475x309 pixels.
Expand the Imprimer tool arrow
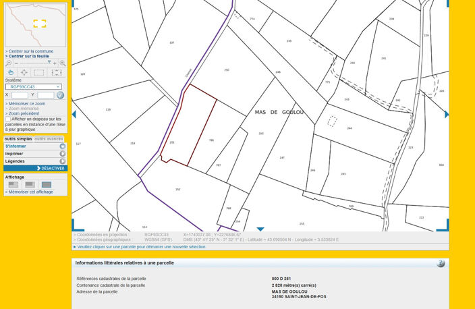[62, 154]
